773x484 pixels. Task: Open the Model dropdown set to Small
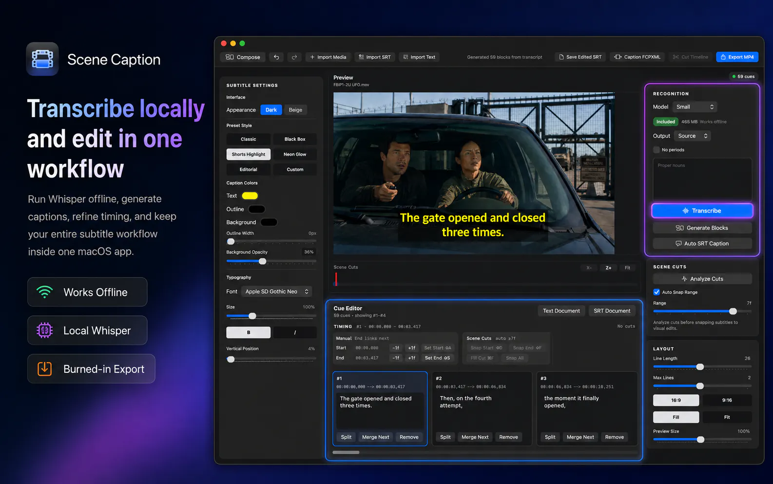click(x=695, y=107)
